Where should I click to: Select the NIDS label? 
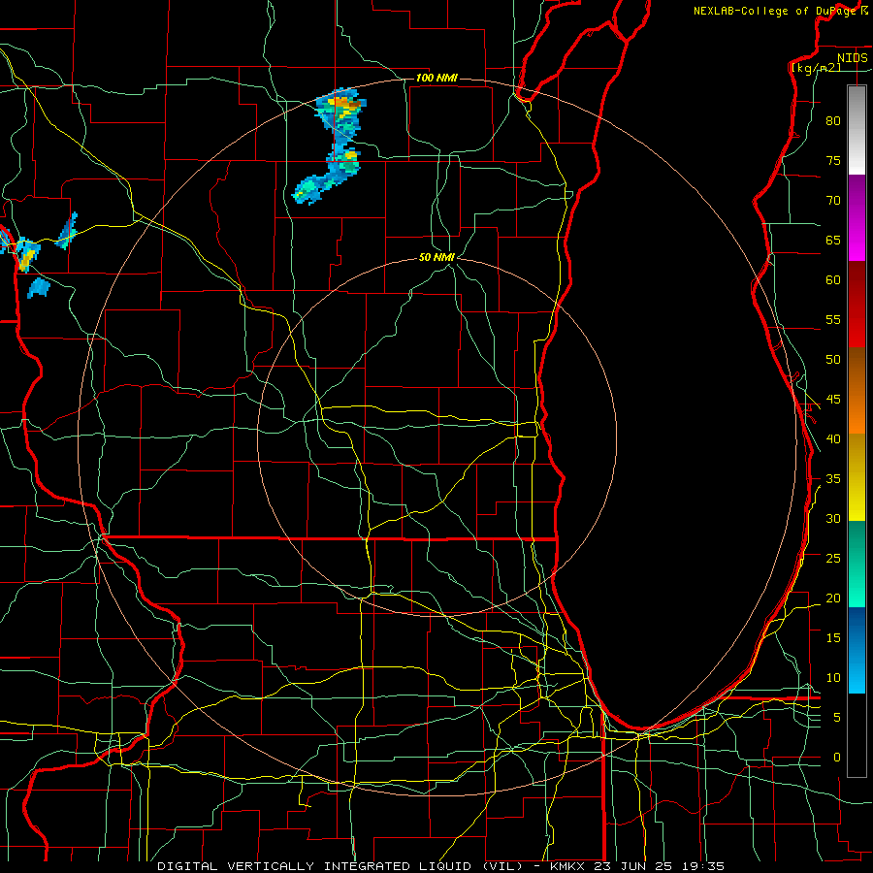point(852,58)
